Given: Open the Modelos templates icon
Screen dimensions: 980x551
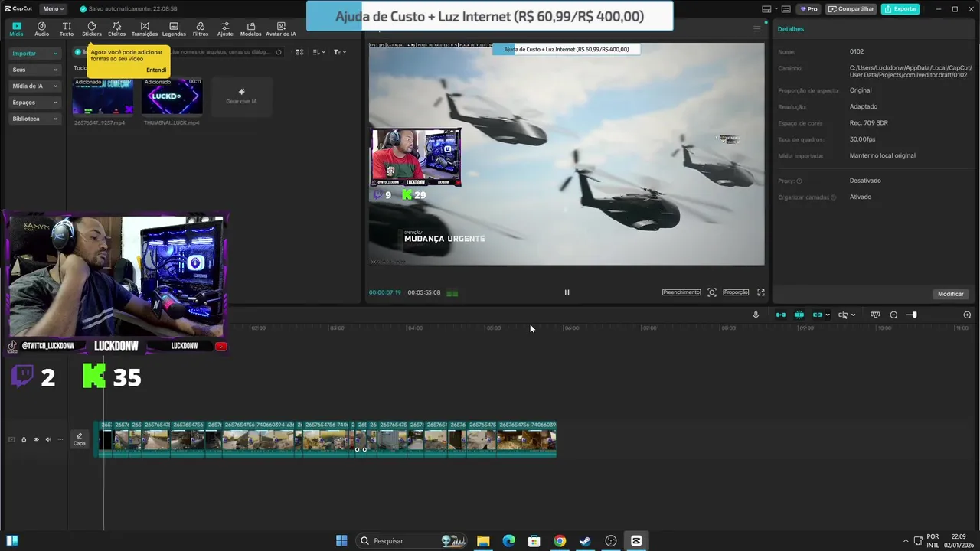Looking at the screenshot, I should (250, 29).
